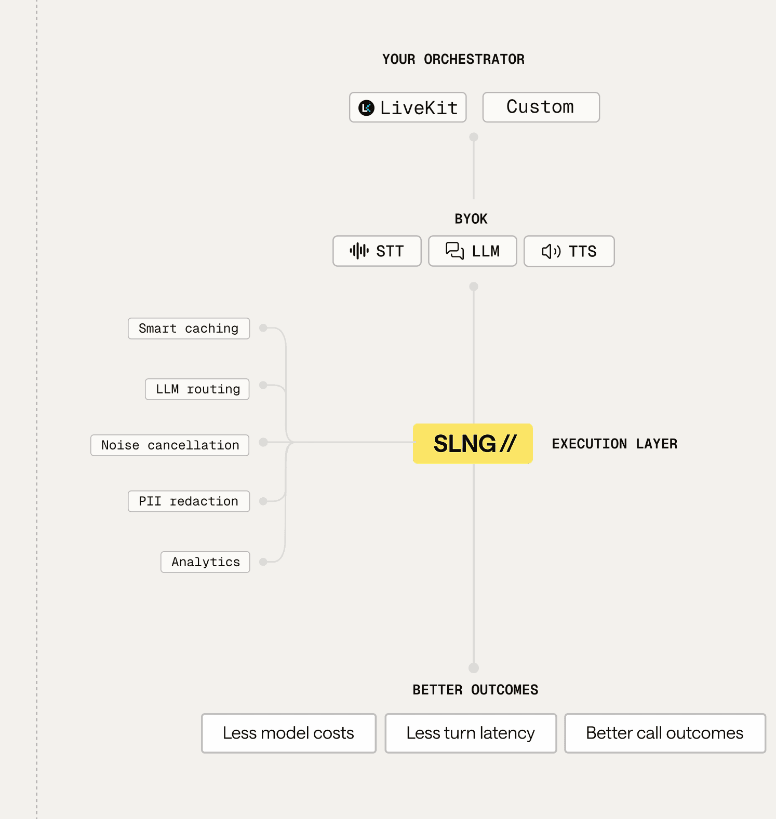Click the LLM chat bubbles icon
Viewport: 776px width, 819px height.
click(x=454, y=251)
